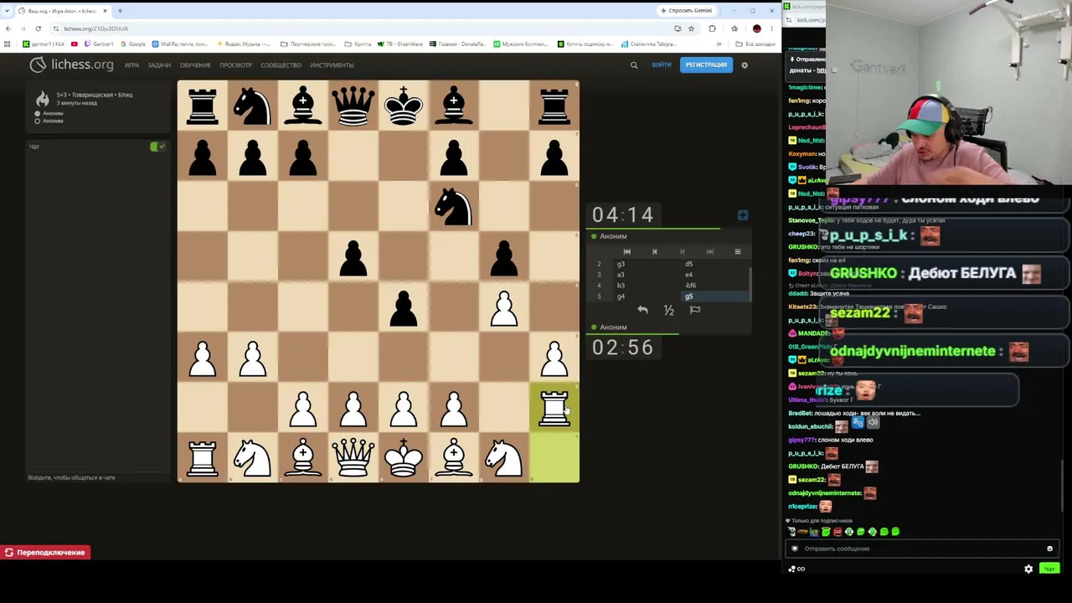
Task: Open the Яндекс Музыка bookmark
Action: [x=245, y=44]
